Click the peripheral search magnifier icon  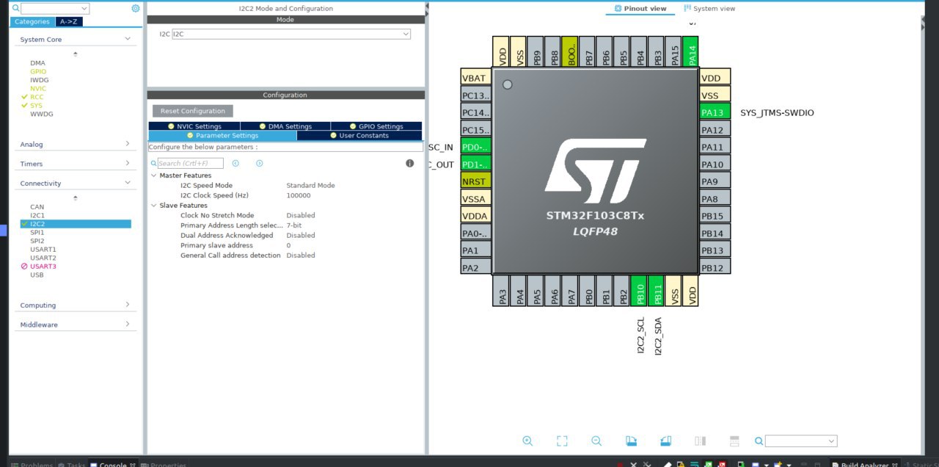[16, 8]
